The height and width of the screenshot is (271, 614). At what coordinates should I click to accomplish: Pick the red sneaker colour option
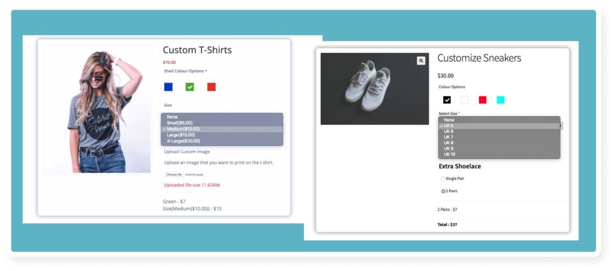tap(483, 100)
